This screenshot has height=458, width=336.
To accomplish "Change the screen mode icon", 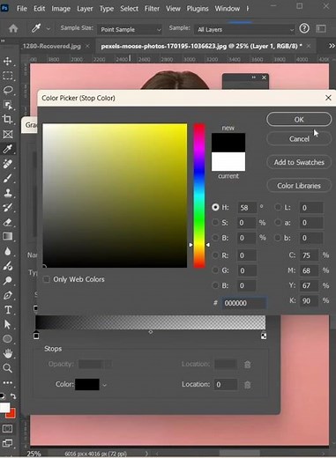I will pos(8,443).
